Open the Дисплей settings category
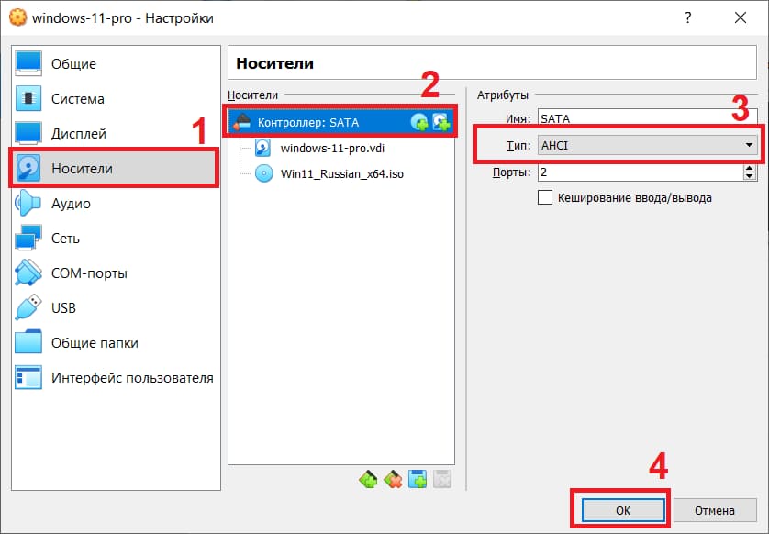The image size is (769, 534). [x=116, y=133]
